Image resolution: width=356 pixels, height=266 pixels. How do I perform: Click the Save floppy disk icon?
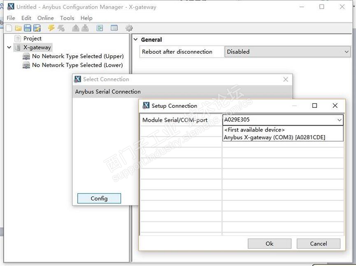coord(27,28)
